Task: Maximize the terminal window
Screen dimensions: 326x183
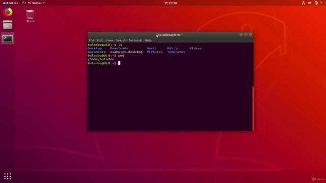Action: (246, 35)
